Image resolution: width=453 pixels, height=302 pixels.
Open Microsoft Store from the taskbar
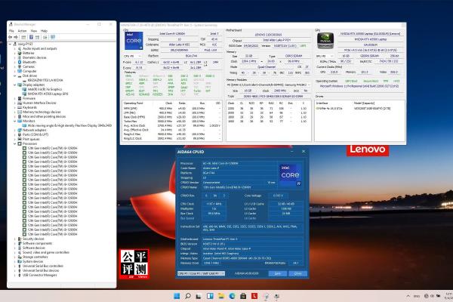point(243,296)
